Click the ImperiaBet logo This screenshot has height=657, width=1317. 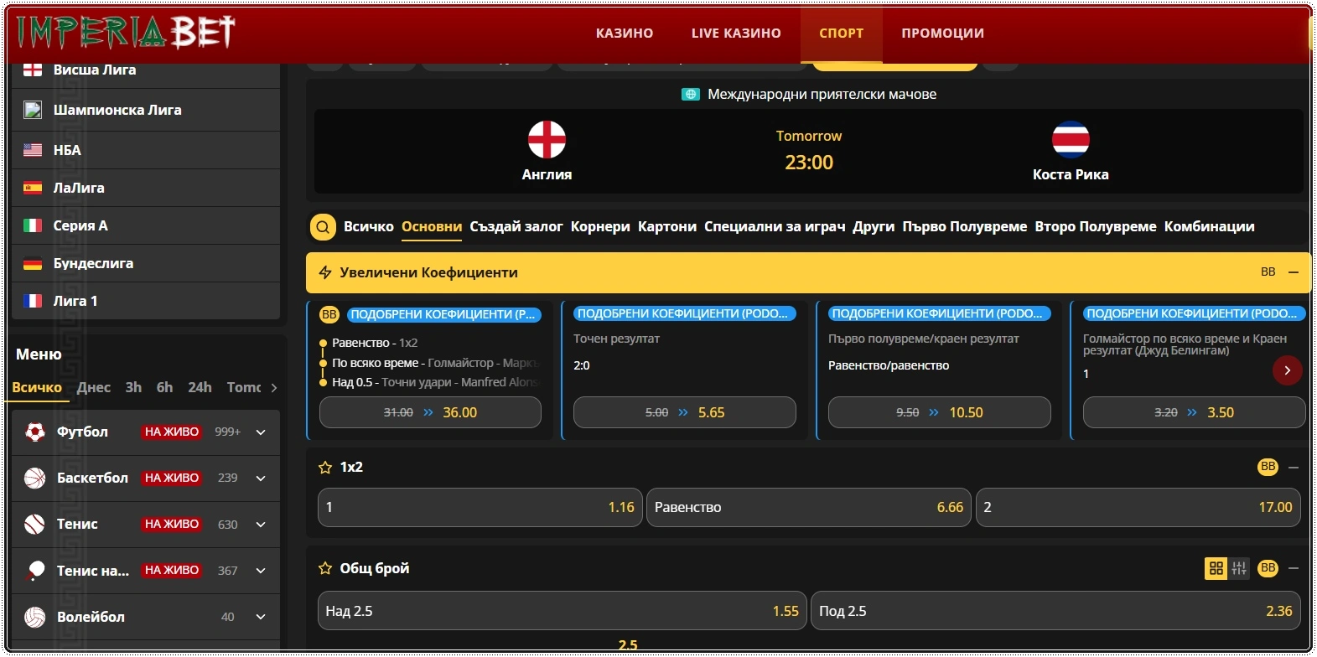pyautogui.click(x=126, y=32)
